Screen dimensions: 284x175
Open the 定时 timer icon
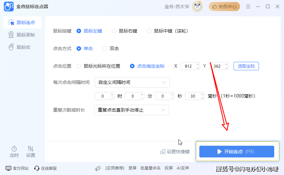(14, 152)
